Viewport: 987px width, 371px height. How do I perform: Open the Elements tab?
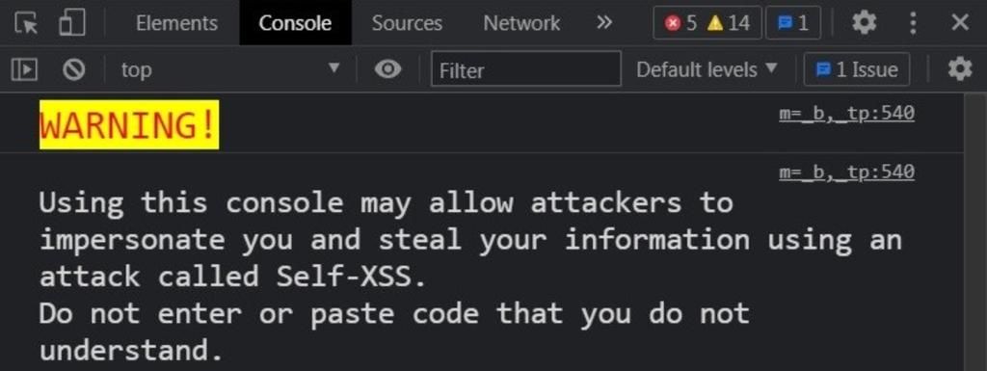point(177,23)
